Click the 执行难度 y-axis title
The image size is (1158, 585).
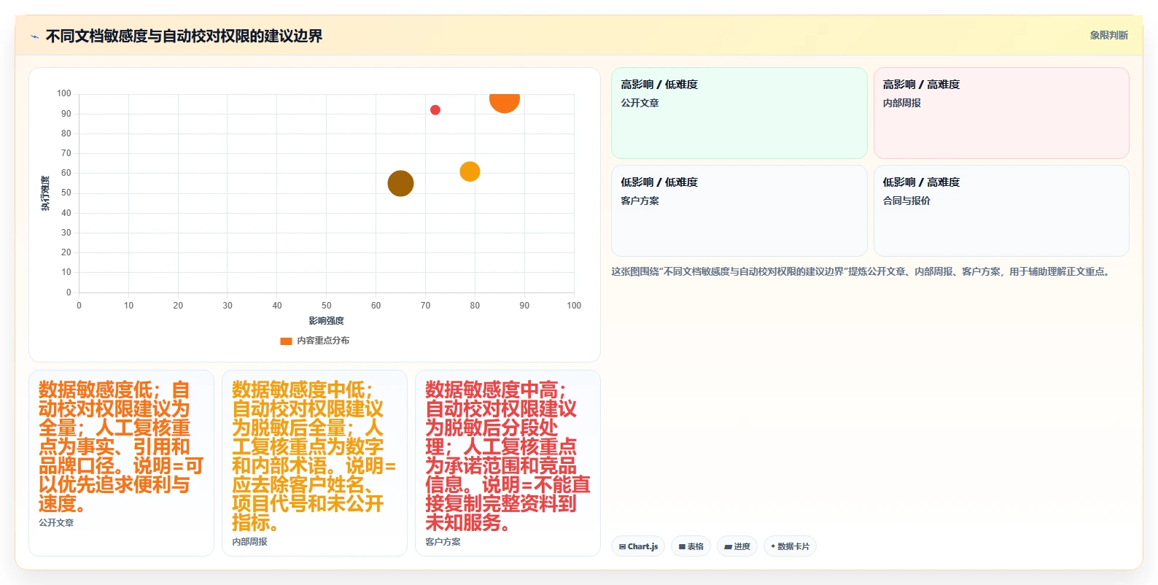[x=45, y=193]
